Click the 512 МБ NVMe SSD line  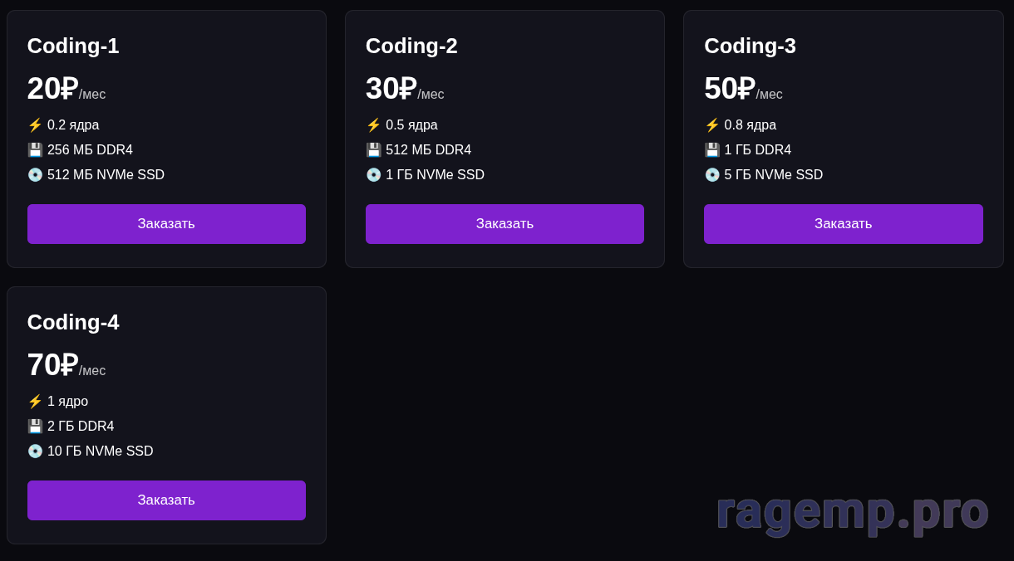coord(106,175)
